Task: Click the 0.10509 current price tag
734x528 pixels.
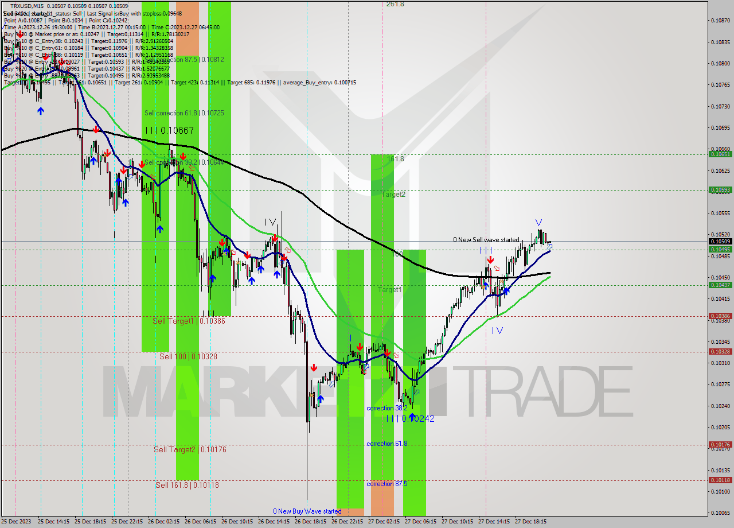Action: point(720,241)
